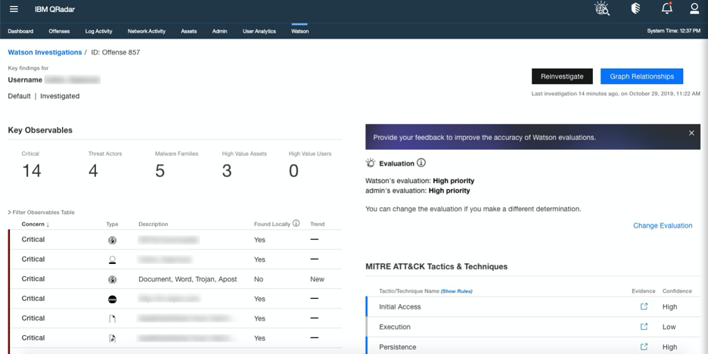Click the Threat Actors count 4
Viewport: 708px width, 354px height.
(93, 171)
